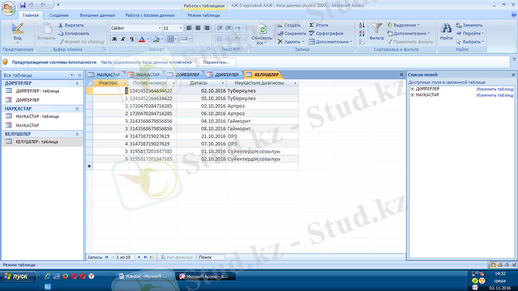Toggle underline formatting (Ч)
Viewport: 518px width, 291px height.
tap(132, 39)
